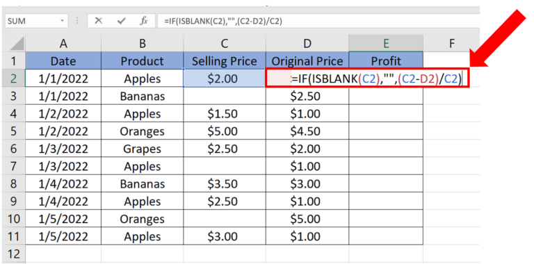534x264 pixels.
Task: Select the 1/5/2022 date in row 11
Action: [x=63, y=236]
